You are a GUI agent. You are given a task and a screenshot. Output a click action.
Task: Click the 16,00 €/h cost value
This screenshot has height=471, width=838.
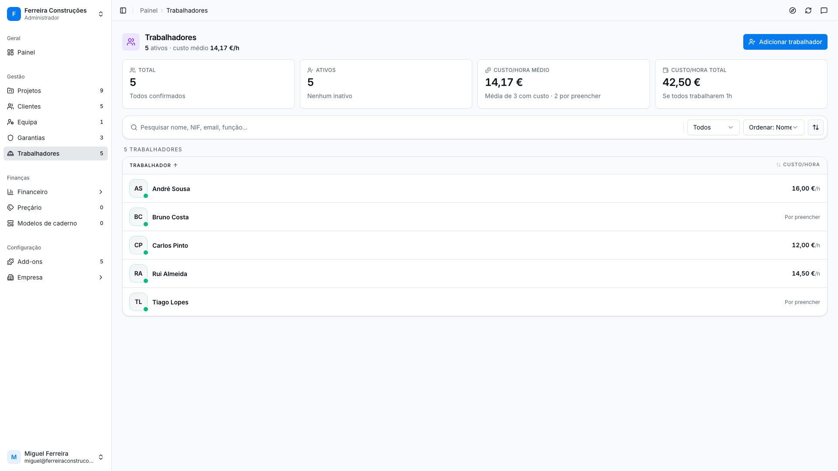(806, 188)
